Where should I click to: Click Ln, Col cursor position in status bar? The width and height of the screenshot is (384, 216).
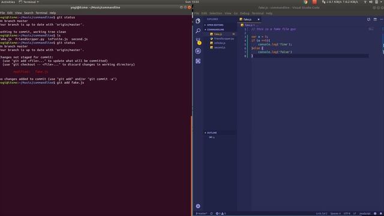point(322,214)
